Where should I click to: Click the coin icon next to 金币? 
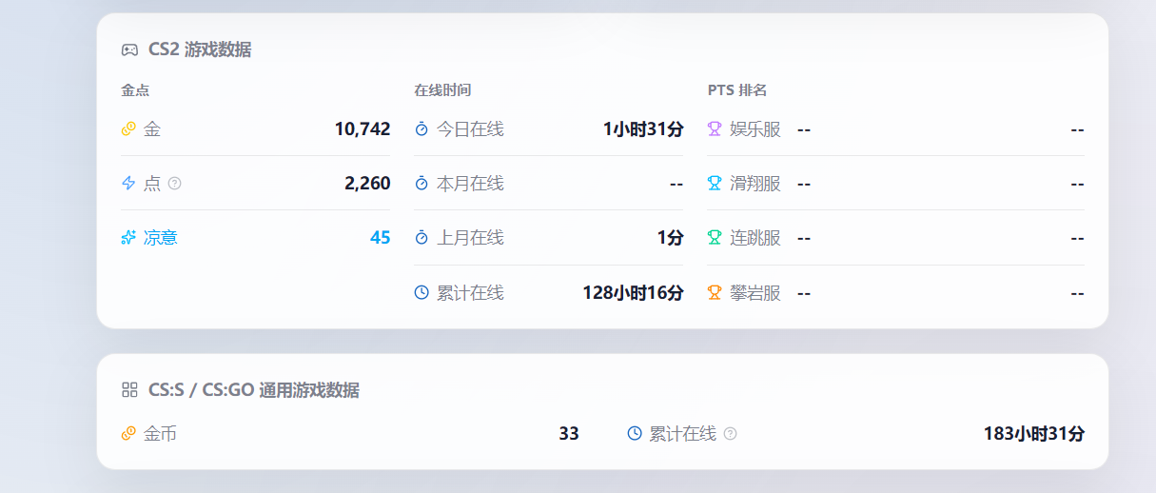point(129,434)
